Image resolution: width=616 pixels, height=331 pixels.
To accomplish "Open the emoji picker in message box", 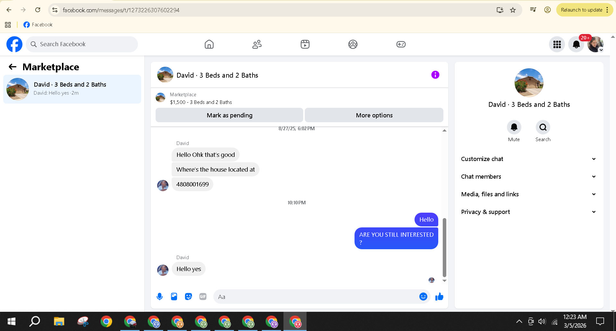I will [x=423, y=297].
